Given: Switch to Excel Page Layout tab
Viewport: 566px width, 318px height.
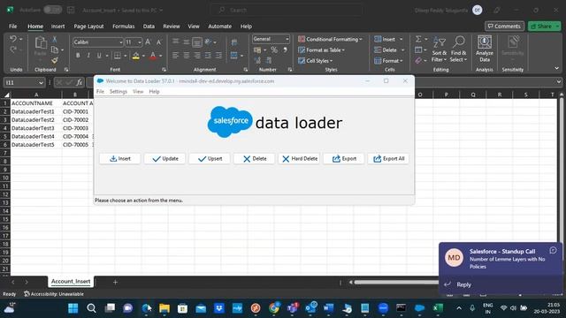Looking at the screenshot, I should point(88,26).
